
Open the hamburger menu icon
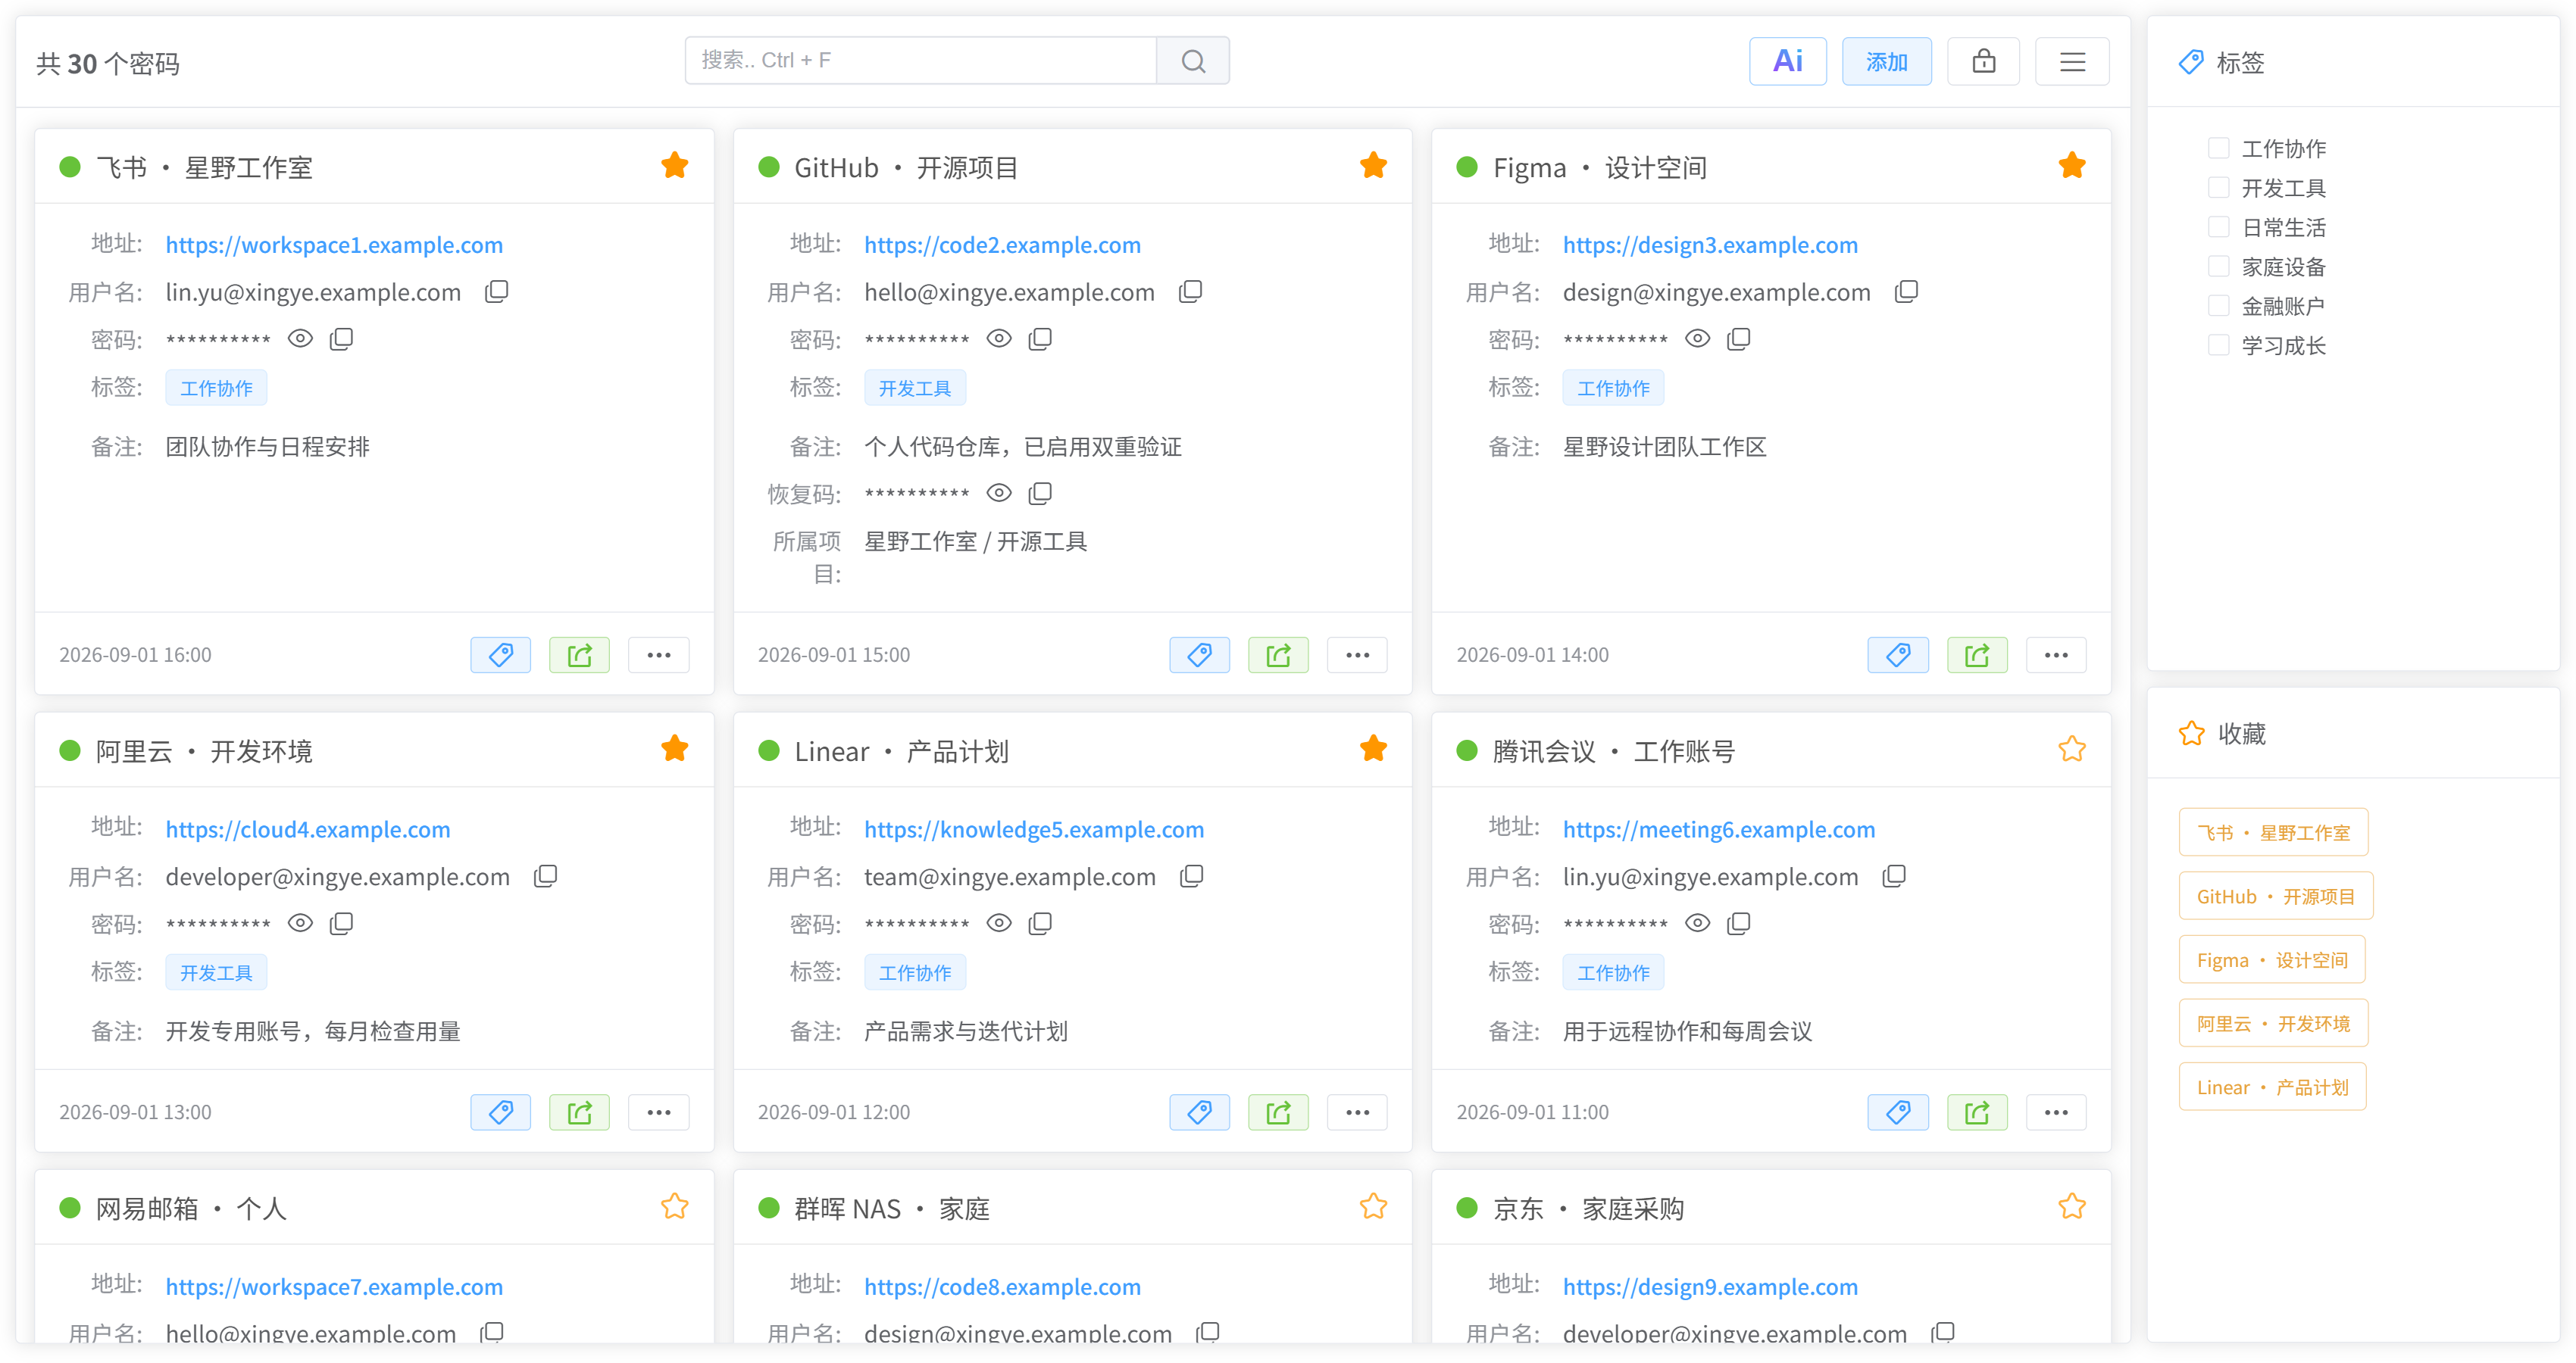pyautogui.click(x=2072, y=61)
